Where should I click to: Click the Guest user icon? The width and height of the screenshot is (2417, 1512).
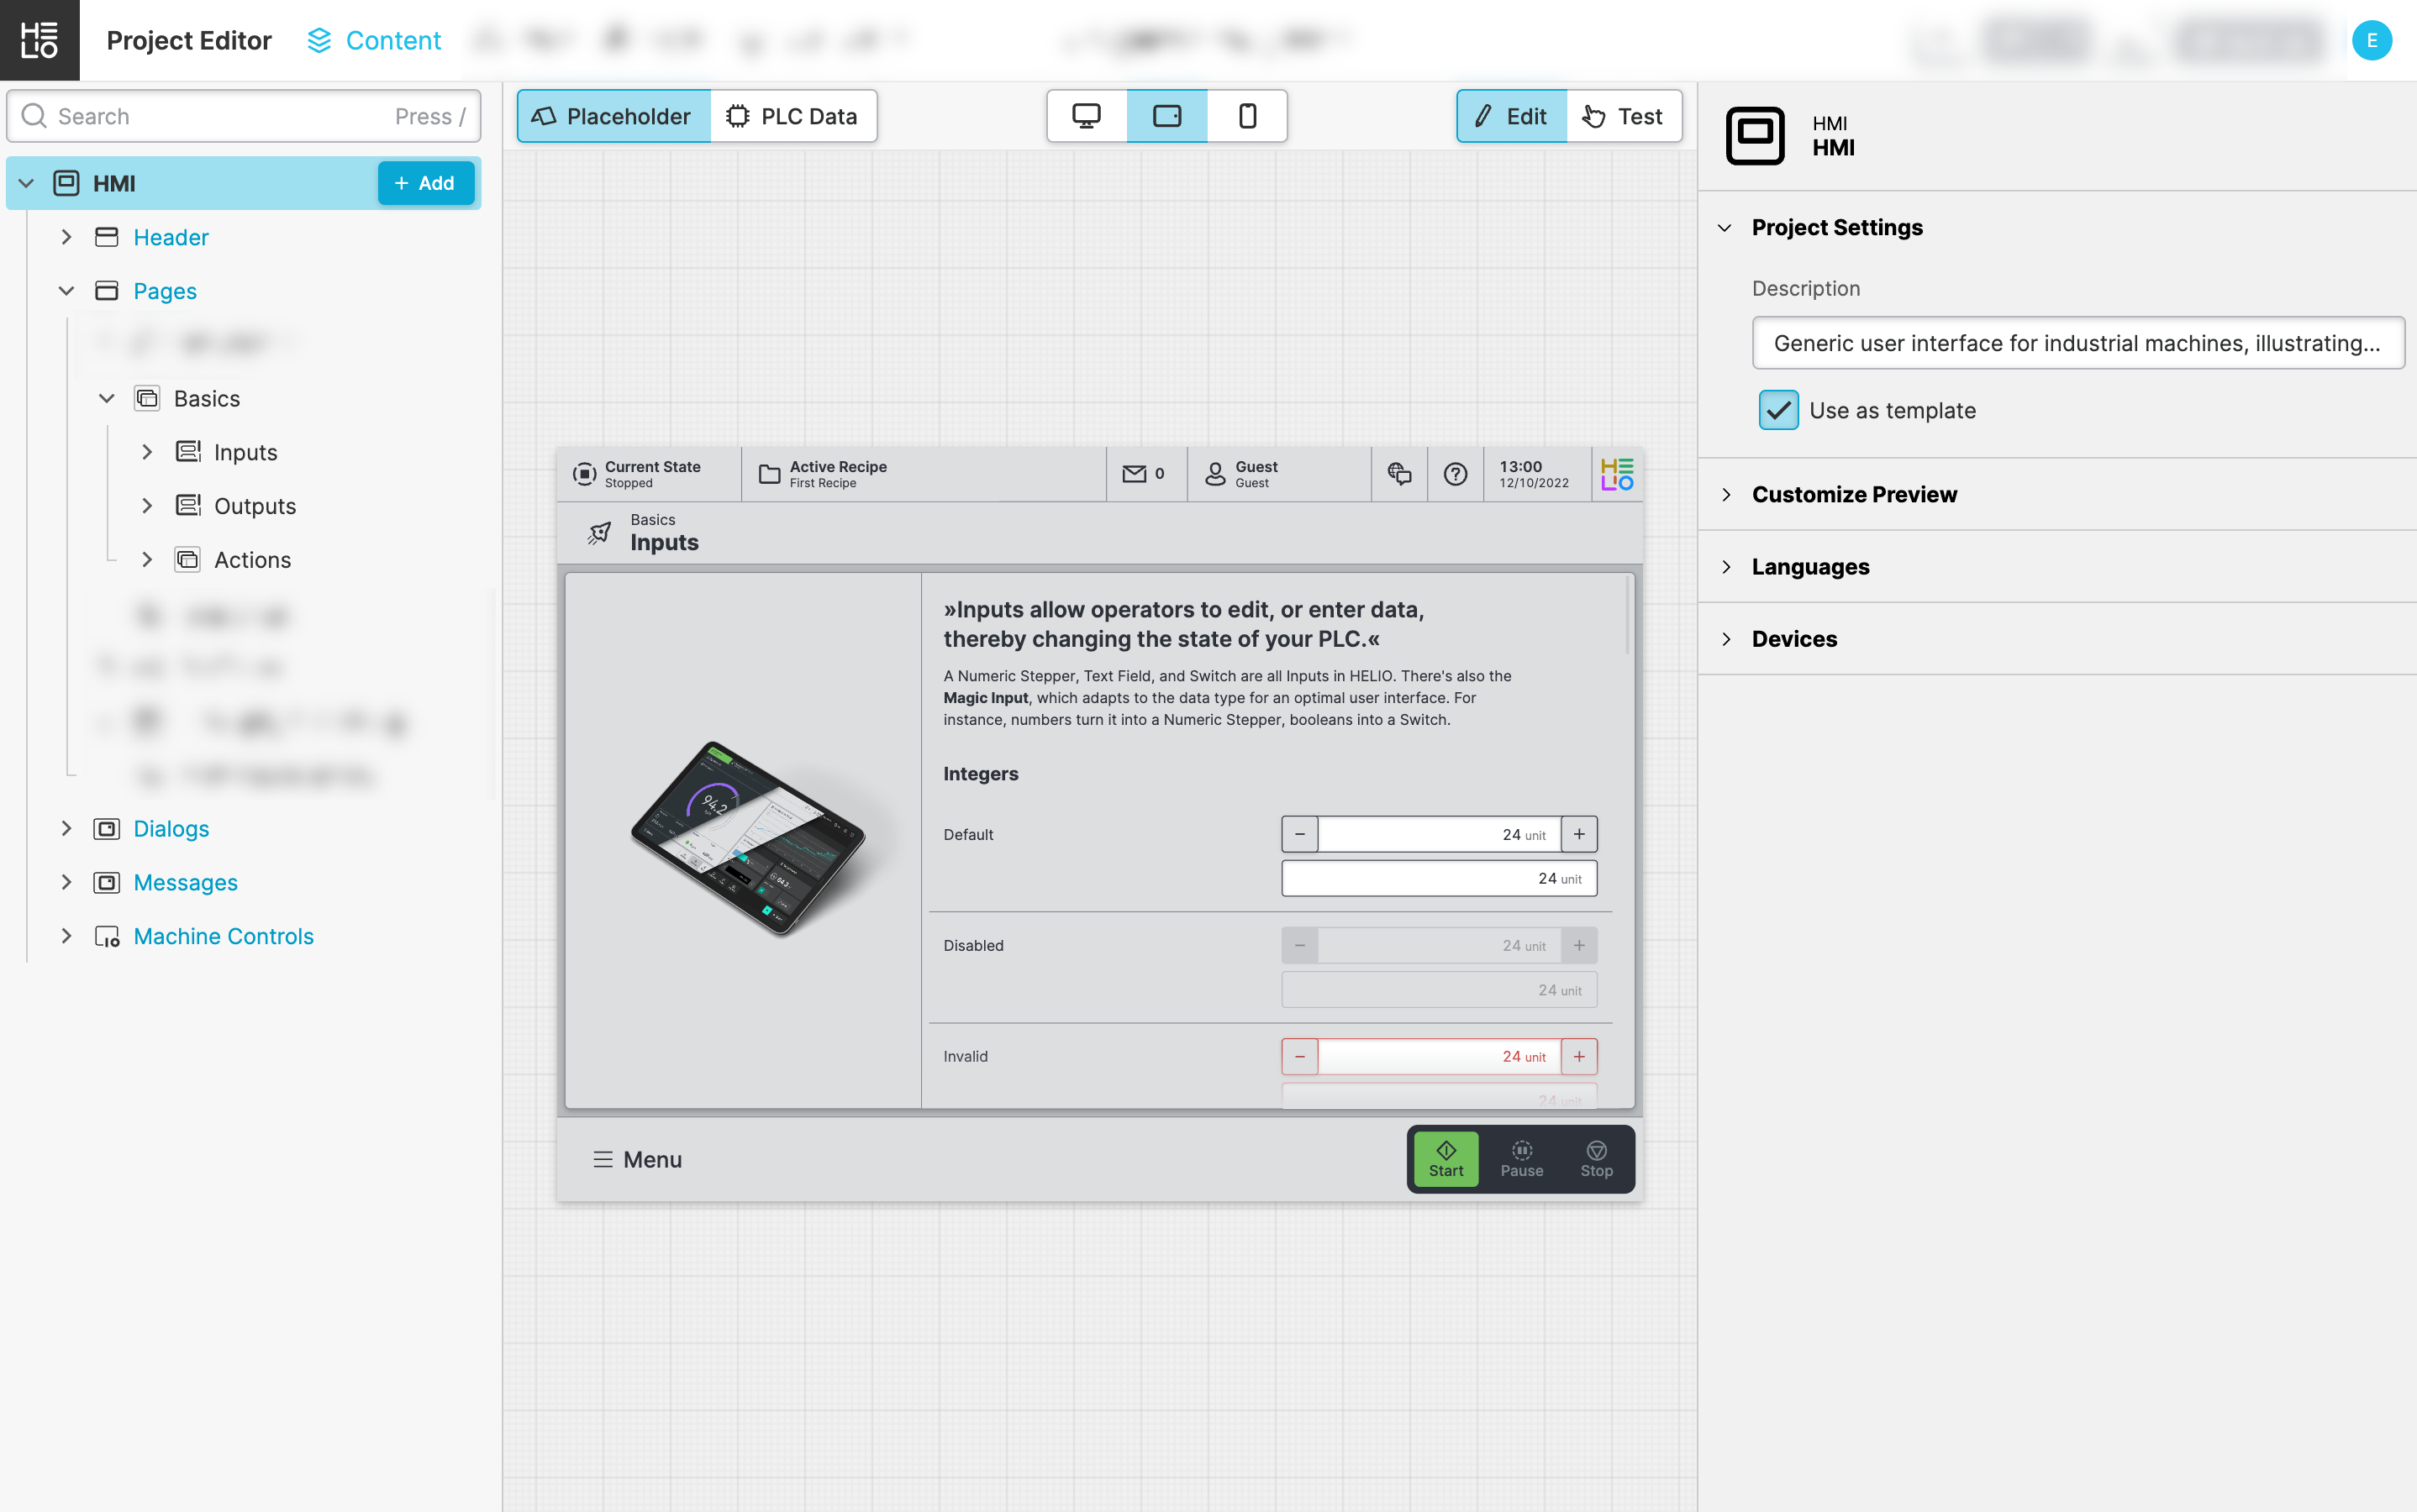tap(1214, 474)
